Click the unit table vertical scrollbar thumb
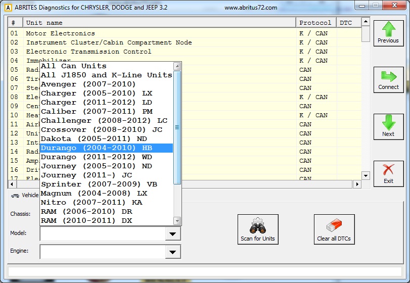 tap(366, 34)
